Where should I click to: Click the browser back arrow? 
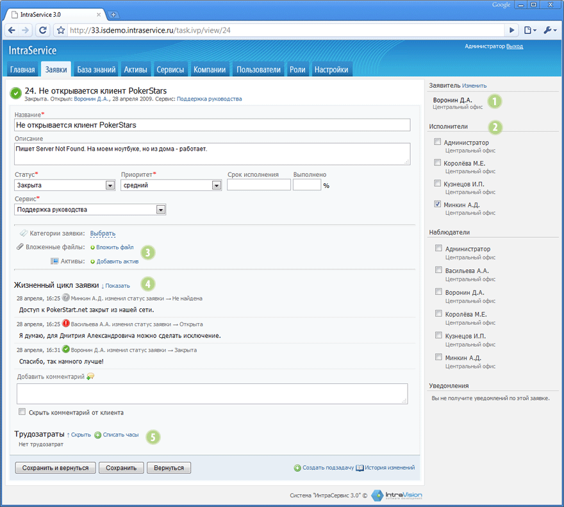coord(12,30)
